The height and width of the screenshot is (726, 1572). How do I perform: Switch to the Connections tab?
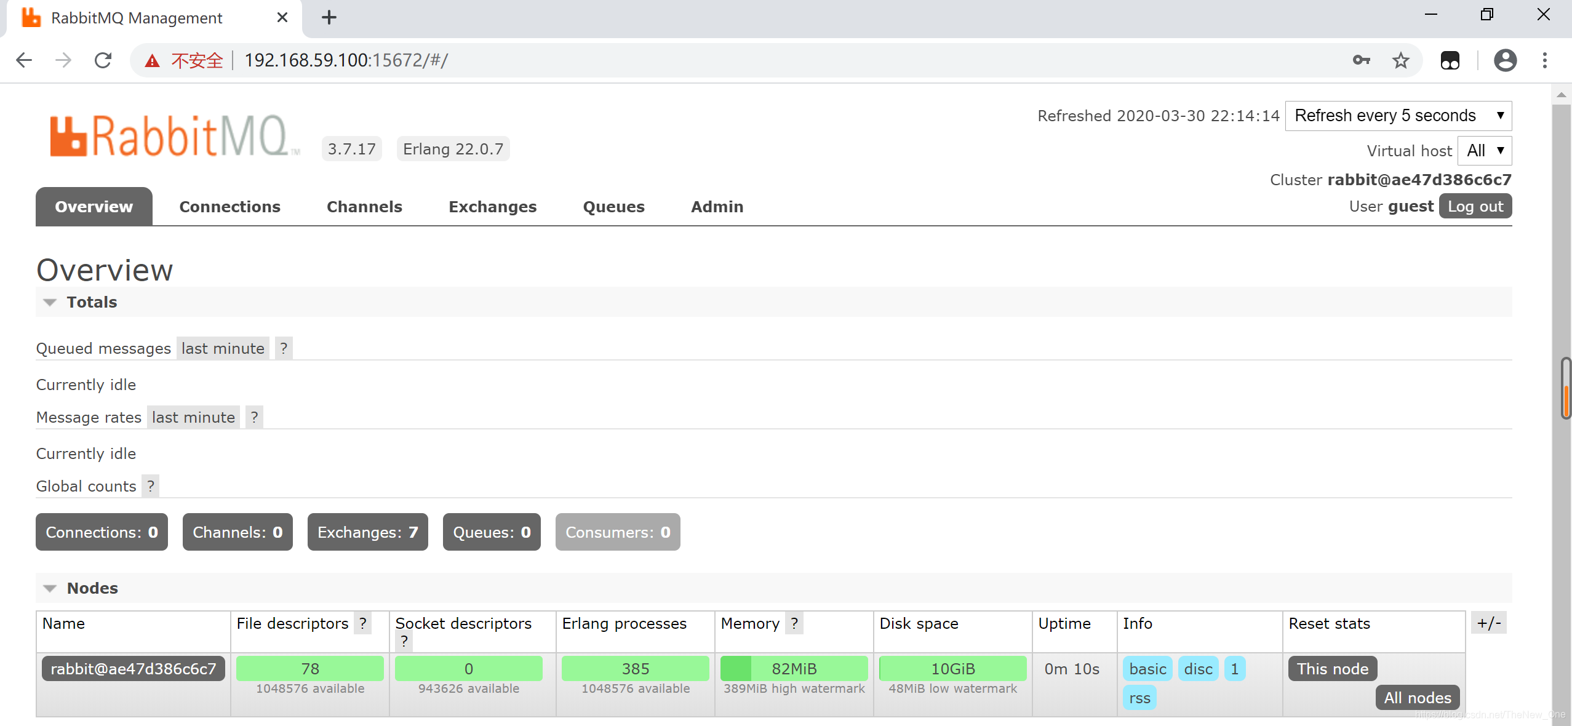pos(230,207)
